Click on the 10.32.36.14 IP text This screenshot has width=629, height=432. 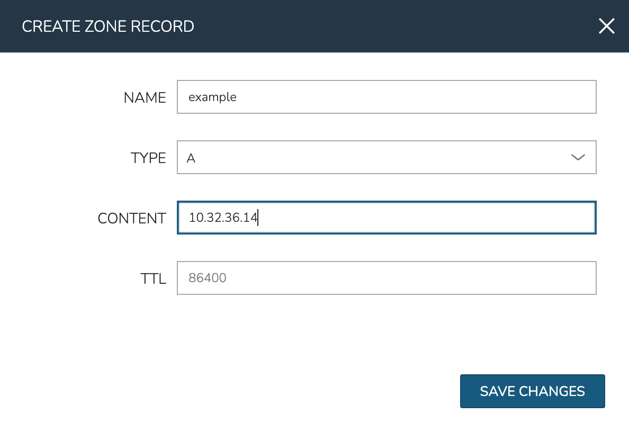tap(222, 218)
